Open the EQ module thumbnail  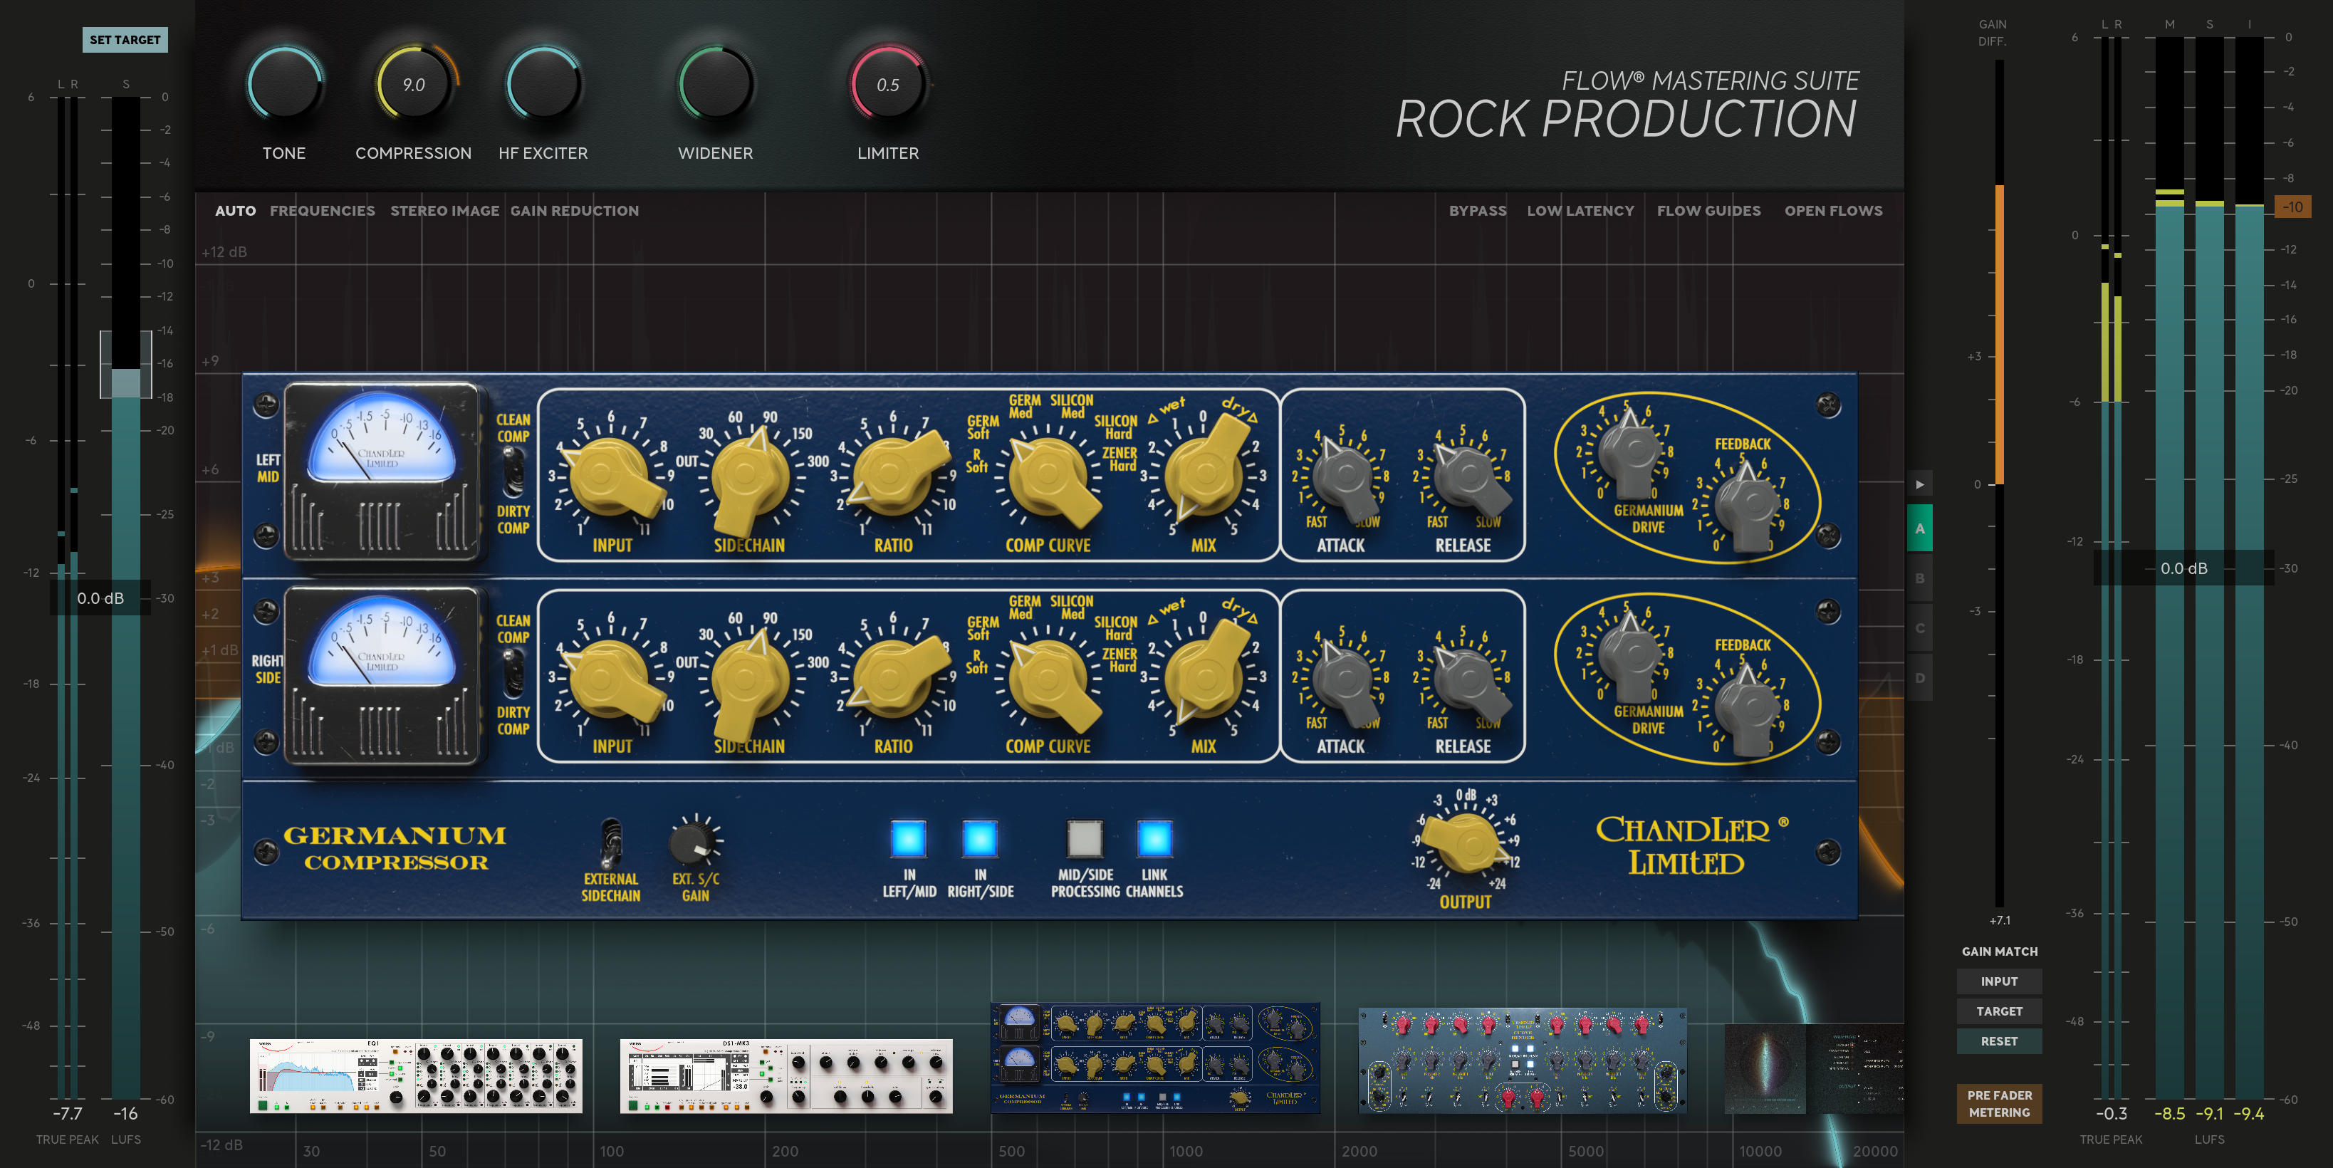tap(416, 1075)
